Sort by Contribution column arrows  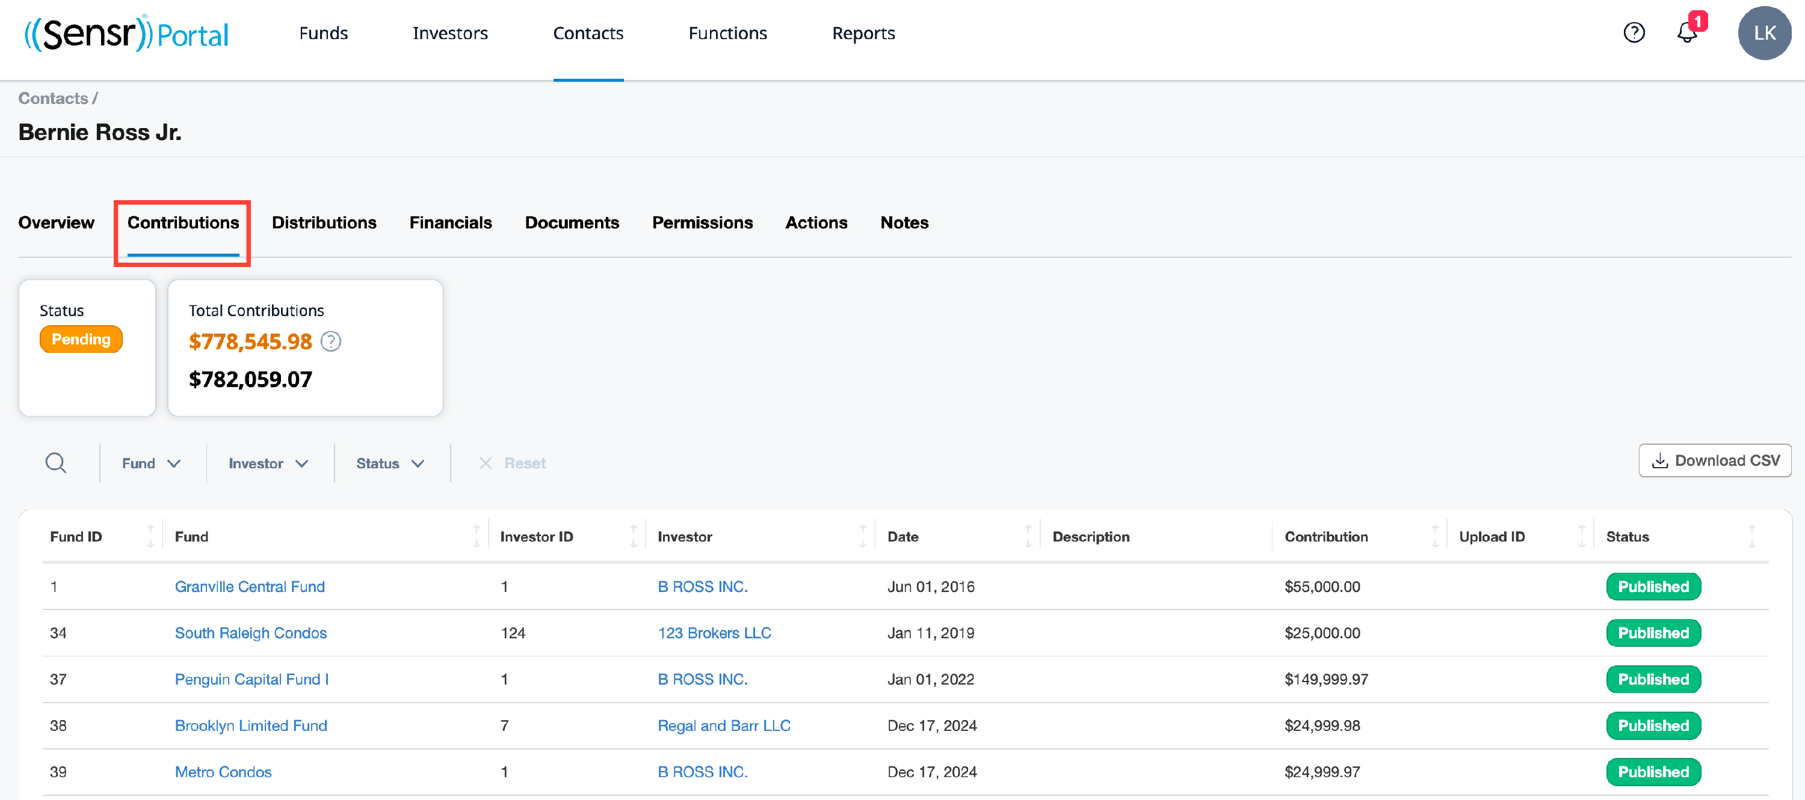1435,536
